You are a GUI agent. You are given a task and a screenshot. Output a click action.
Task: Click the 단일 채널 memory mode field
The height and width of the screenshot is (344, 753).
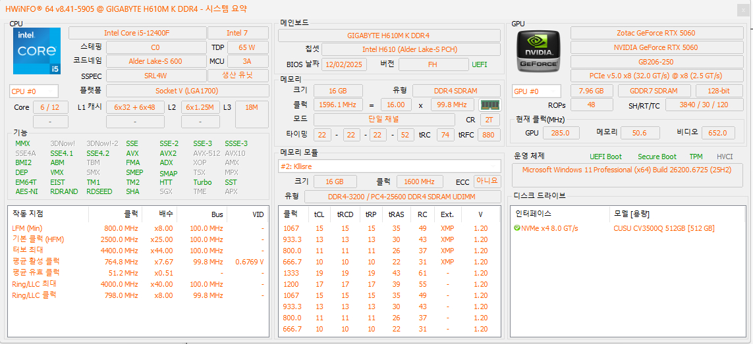[384, 120]
